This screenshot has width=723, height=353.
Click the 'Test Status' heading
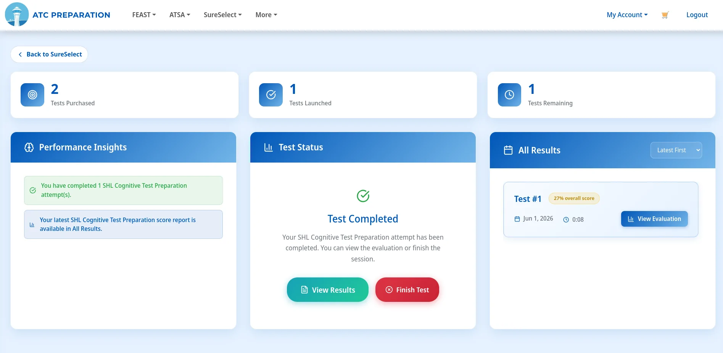pos(301,147)
